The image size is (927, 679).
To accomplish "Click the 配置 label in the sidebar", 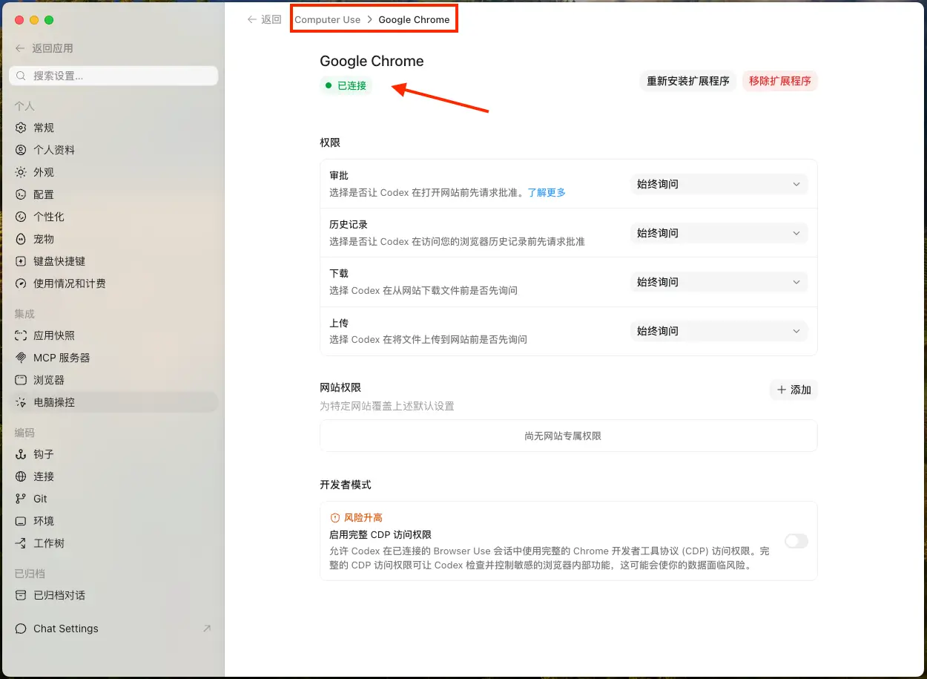I will (x=44, y=194).
